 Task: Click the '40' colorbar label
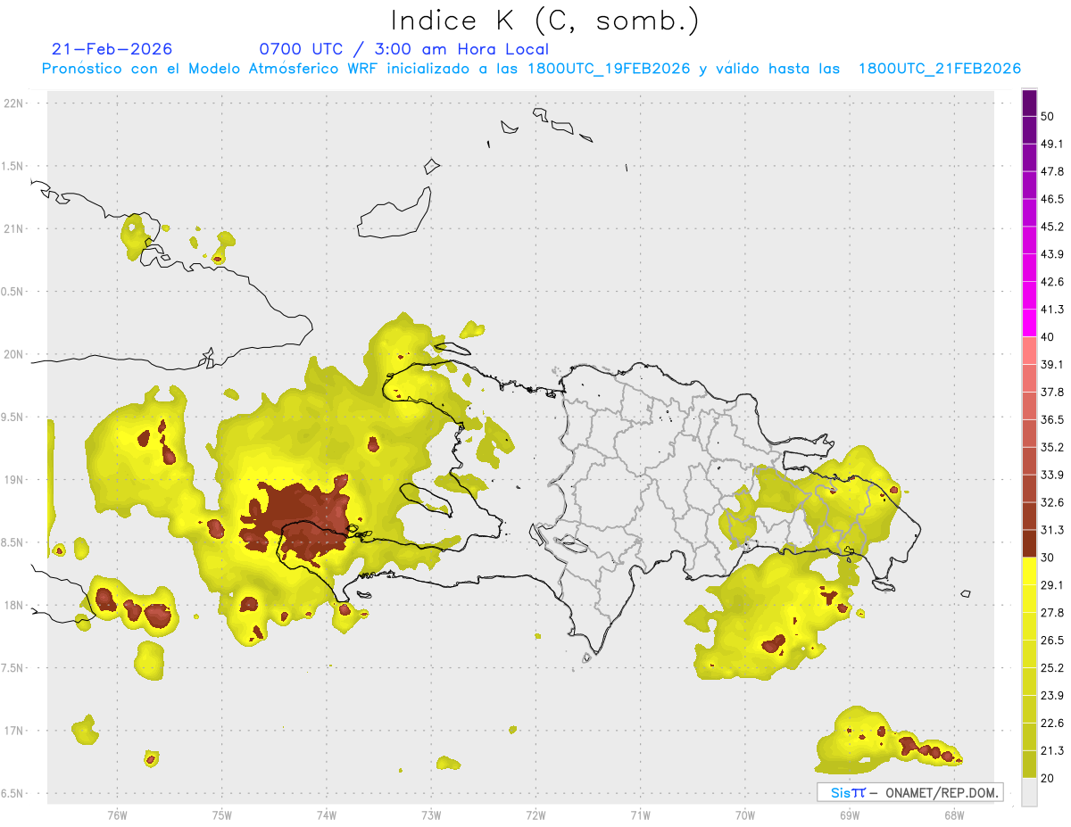click(1048, 337)
